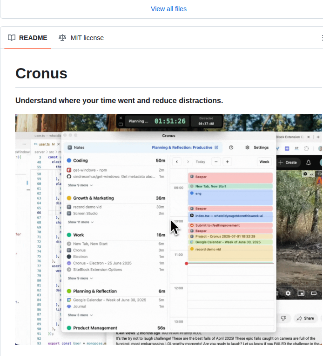Click the Today button in the calendar
The image size is (323, 356).
point(201,161)
